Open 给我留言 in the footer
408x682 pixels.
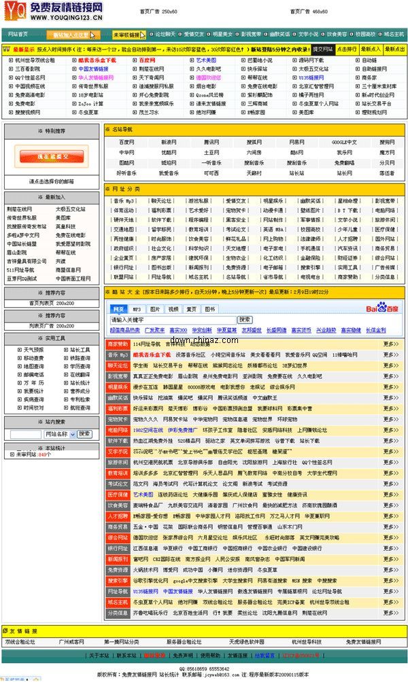[x=265, y=656]
